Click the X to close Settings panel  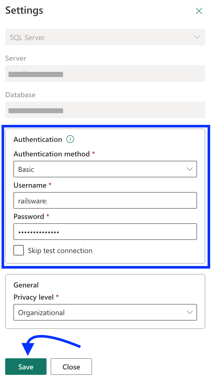[x=199, y=11]
